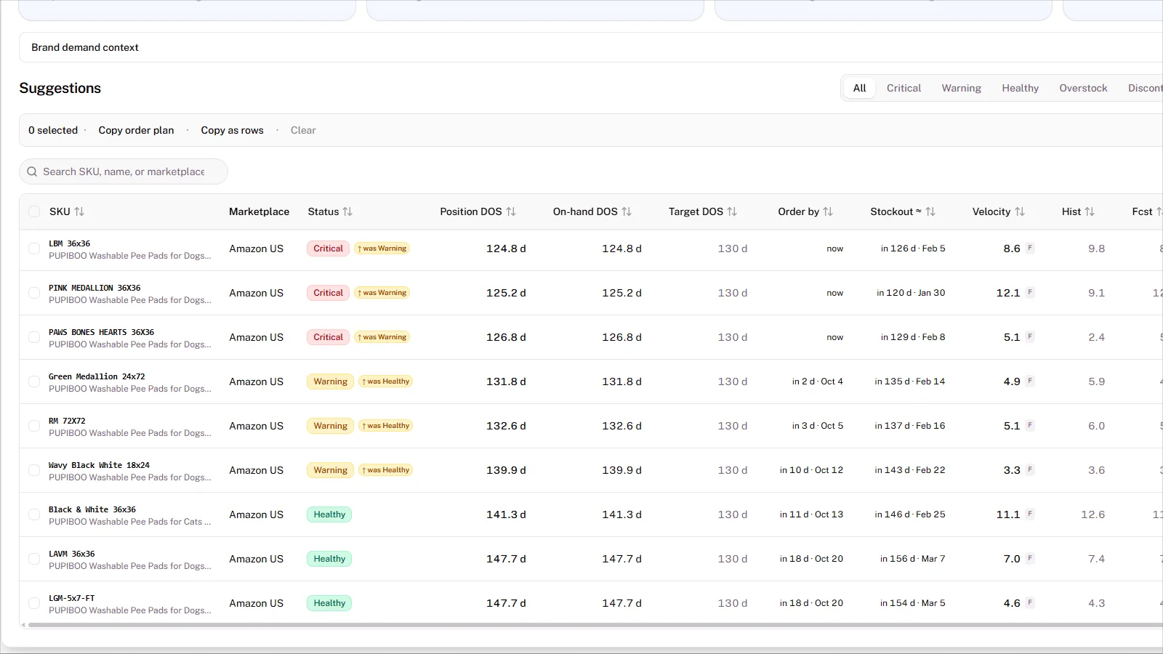Sort by Status column arrows icon
The image size is (1163, 654).
[x=347, y=211]
